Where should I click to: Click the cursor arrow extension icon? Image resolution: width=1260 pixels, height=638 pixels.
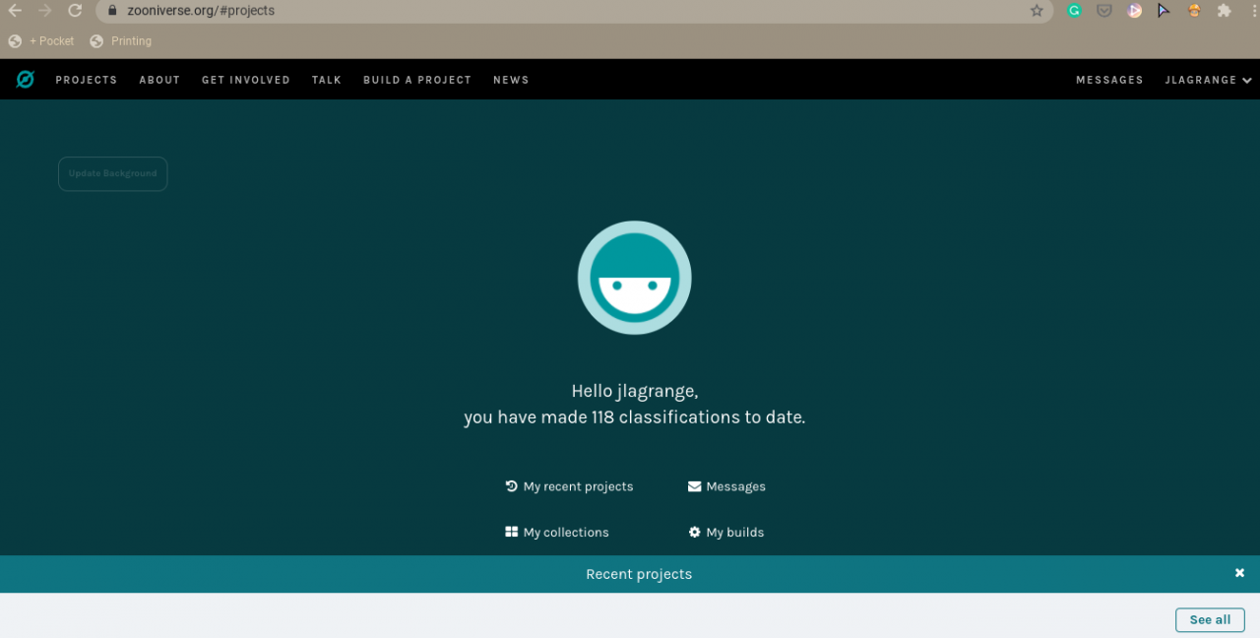1165,11
